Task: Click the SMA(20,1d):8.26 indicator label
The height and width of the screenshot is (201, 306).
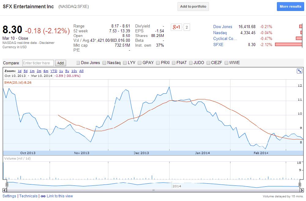Action: (18, 82)
